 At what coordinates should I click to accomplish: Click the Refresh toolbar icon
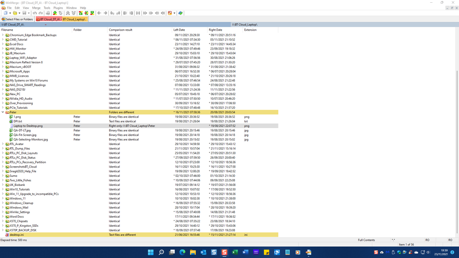(181, 13)
